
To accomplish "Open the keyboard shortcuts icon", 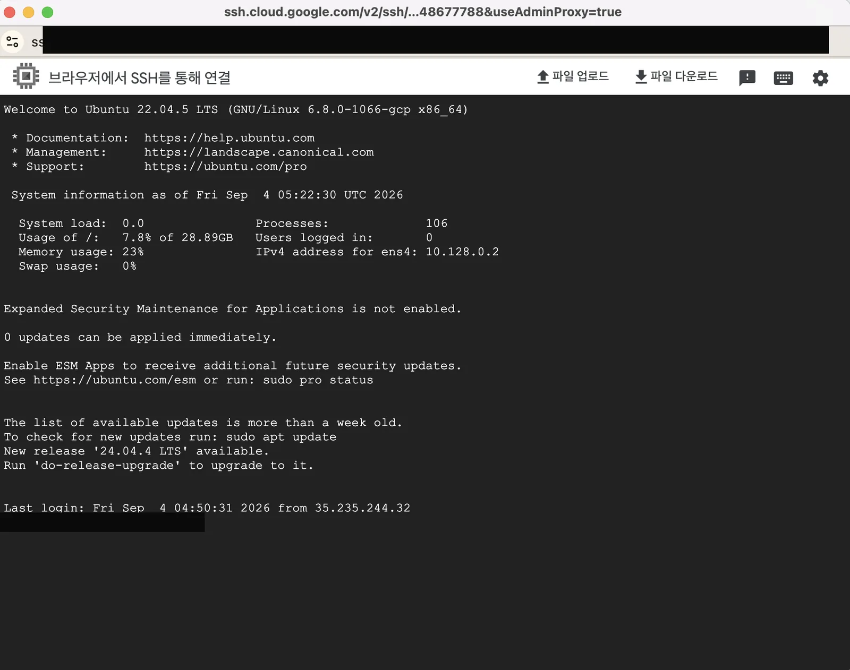I will [x=784, y=78].
